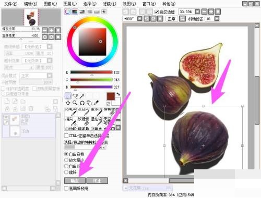The width and height of the screenshot is (261, 198).
Task: Show the color mixer panel icon
Action: coord(89,11)
